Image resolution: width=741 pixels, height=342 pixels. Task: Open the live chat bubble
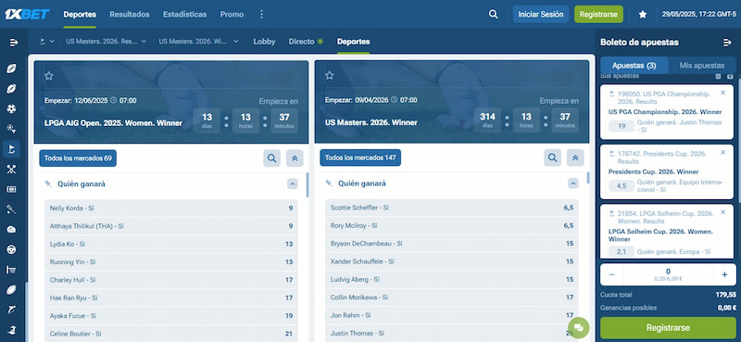coord(578,327)
